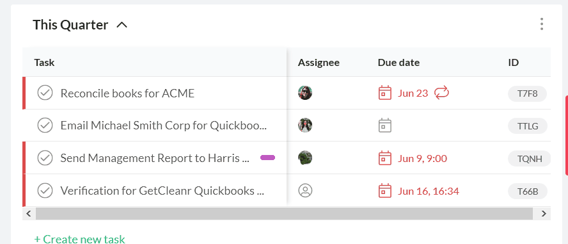This screenshot has height=244, width=568.
Task: Open the calendar icon for Jun 23 due date
Action: (x=384, y=93)
